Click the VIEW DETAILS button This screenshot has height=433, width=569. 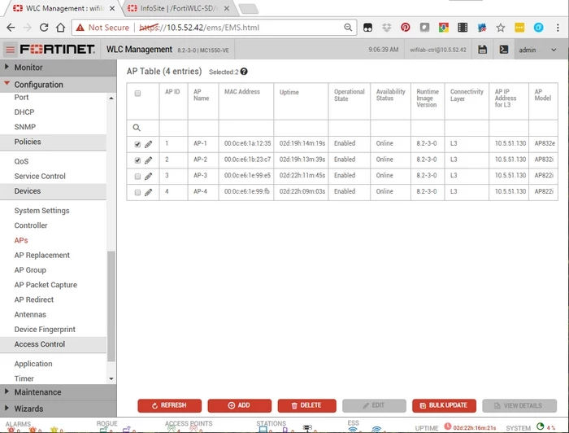[519, 405]
